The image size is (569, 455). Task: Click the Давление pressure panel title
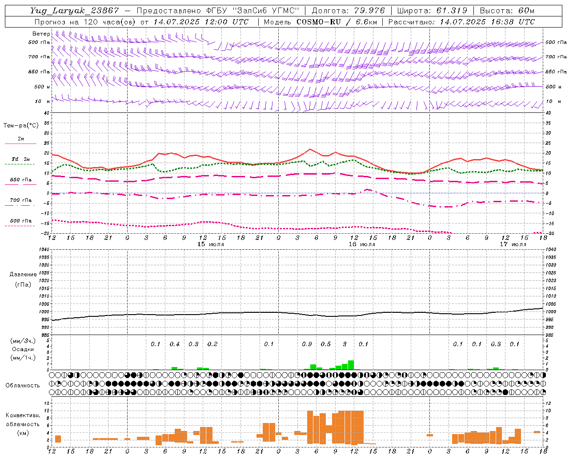pyautogui.click(x=23, y=275)
